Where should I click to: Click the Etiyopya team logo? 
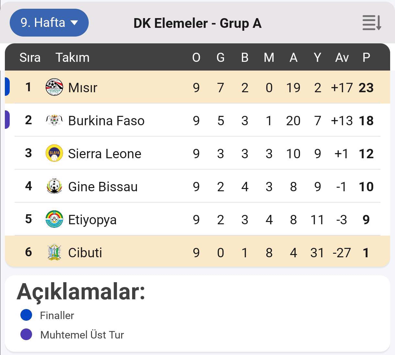[x=54, y=219]
